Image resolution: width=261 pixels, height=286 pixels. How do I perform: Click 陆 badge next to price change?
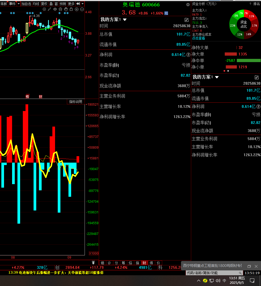(166, 13)
